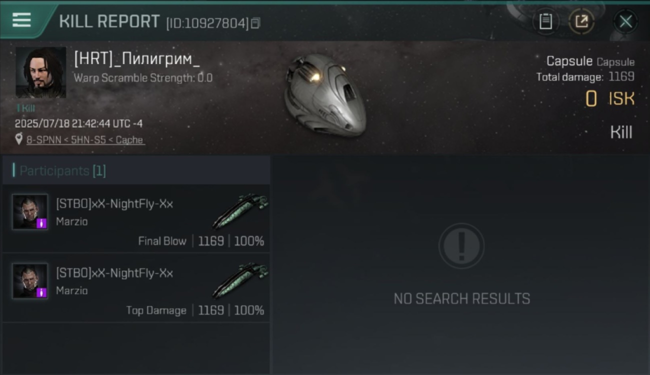
Task: Open Top Damage participant portrait
Action: click(x=30, y=281)
